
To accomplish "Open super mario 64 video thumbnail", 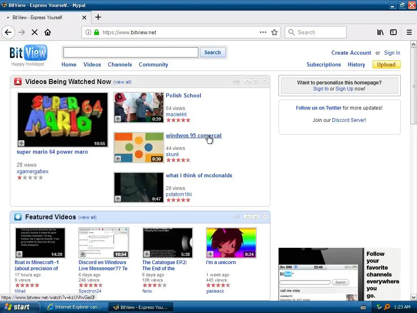I will point(63,119).
